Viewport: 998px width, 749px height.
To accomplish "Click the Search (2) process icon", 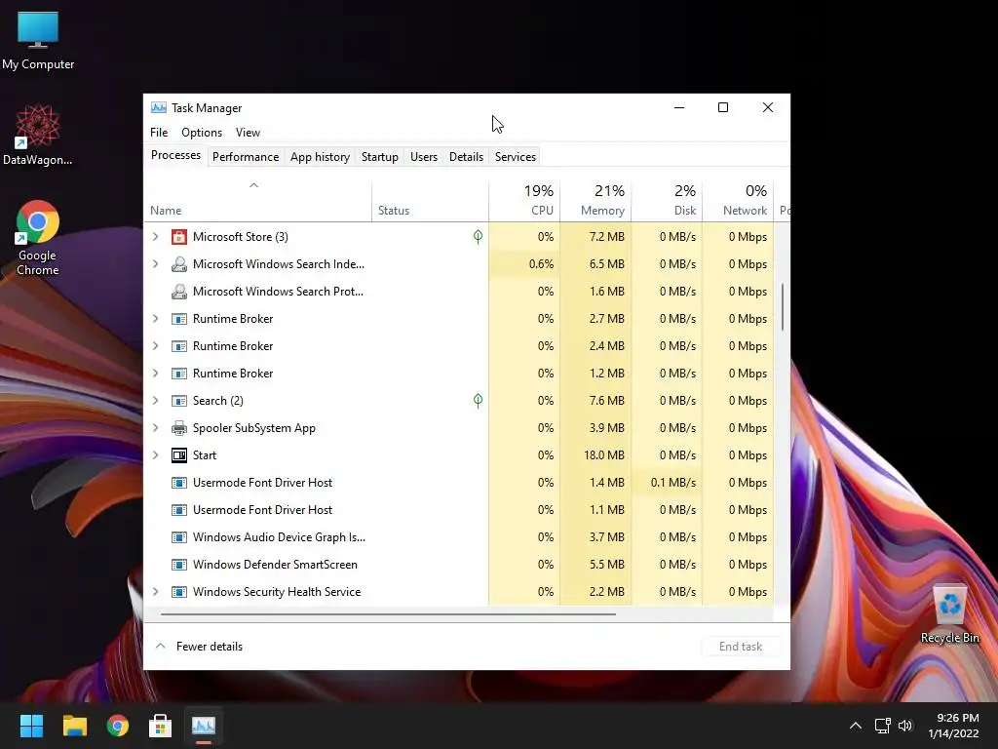I will click(x=179, y=401).
